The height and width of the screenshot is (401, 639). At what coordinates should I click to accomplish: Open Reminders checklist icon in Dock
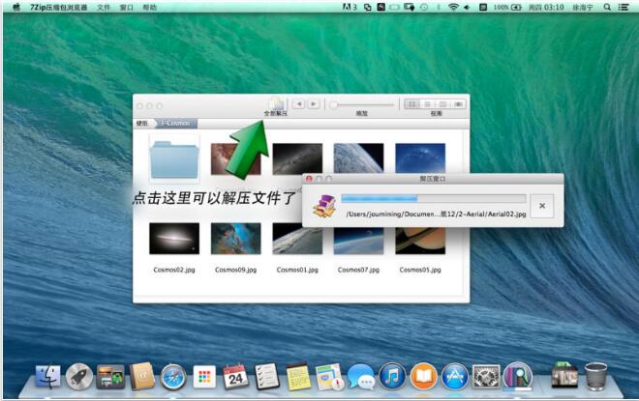[267, 377]
